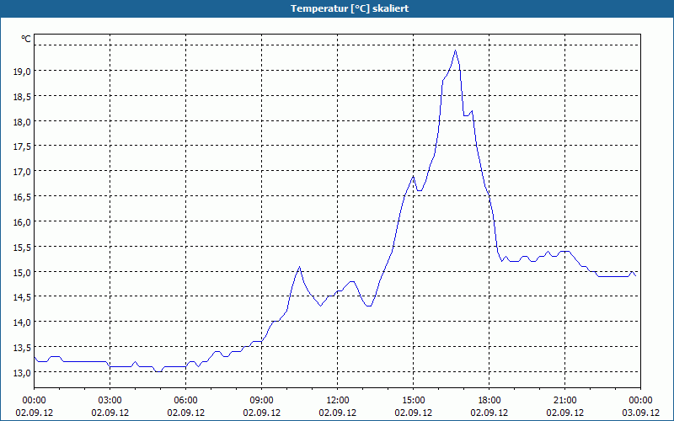Select the 03.09.12 date label
Image resolution: width=674 pixels, height=421 pixels.
640,413
